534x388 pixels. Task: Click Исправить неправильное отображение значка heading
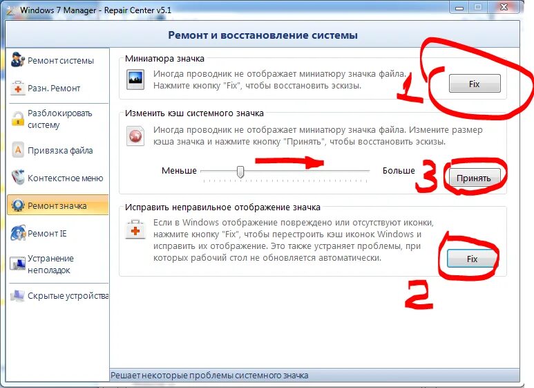point(222,207)
